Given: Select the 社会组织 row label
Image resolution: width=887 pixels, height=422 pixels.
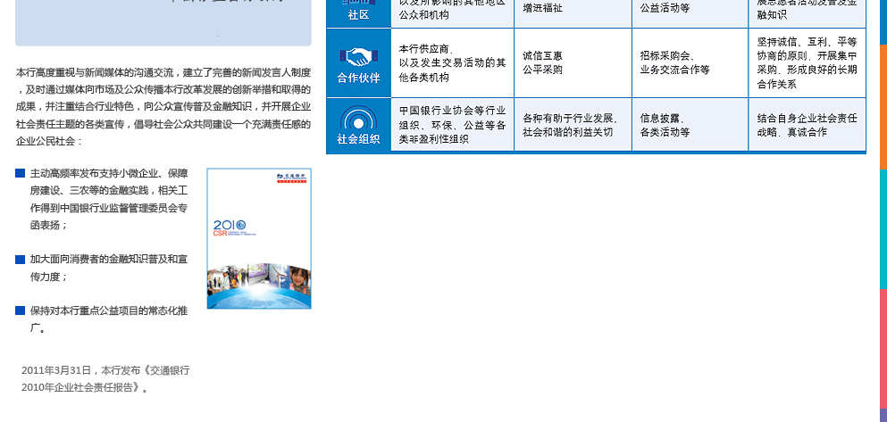Looking at the screenshot, I should [x=358, y=139].
